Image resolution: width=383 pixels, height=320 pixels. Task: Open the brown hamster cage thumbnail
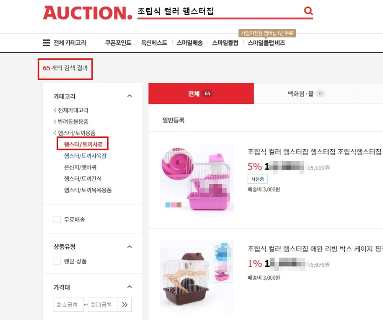pyautogui.click(x=196, y=276)
